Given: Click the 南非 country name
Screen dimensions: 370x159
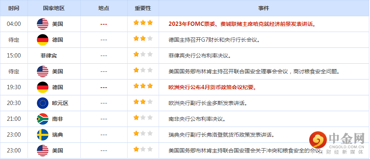Looking at the screenshot, I should tap(57, 119).
